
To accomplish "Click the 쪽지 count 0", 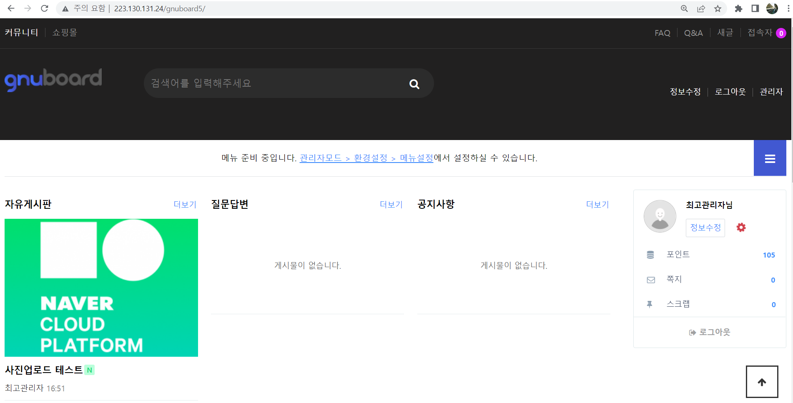I will click(773, 280).
